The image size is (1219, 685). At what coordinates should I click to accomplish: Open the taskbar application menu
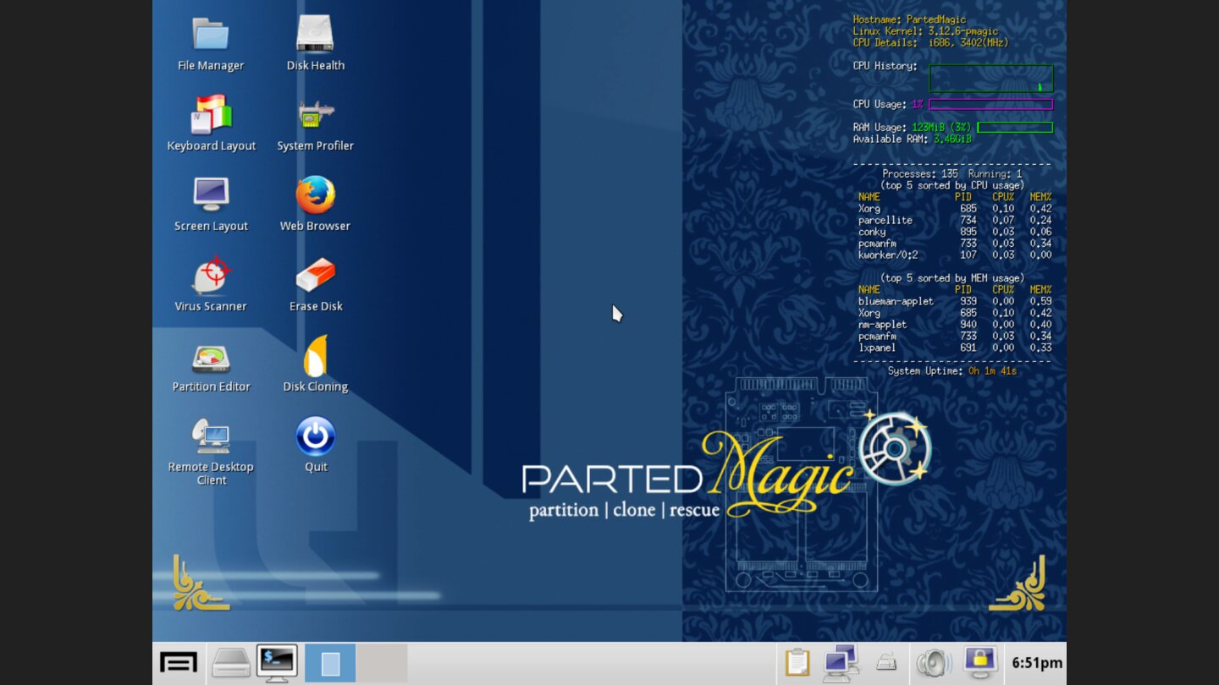177,662
